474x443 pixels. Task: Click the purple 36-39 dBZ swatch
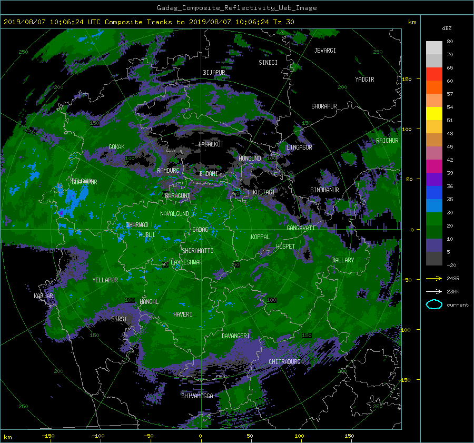coord(434,180)
